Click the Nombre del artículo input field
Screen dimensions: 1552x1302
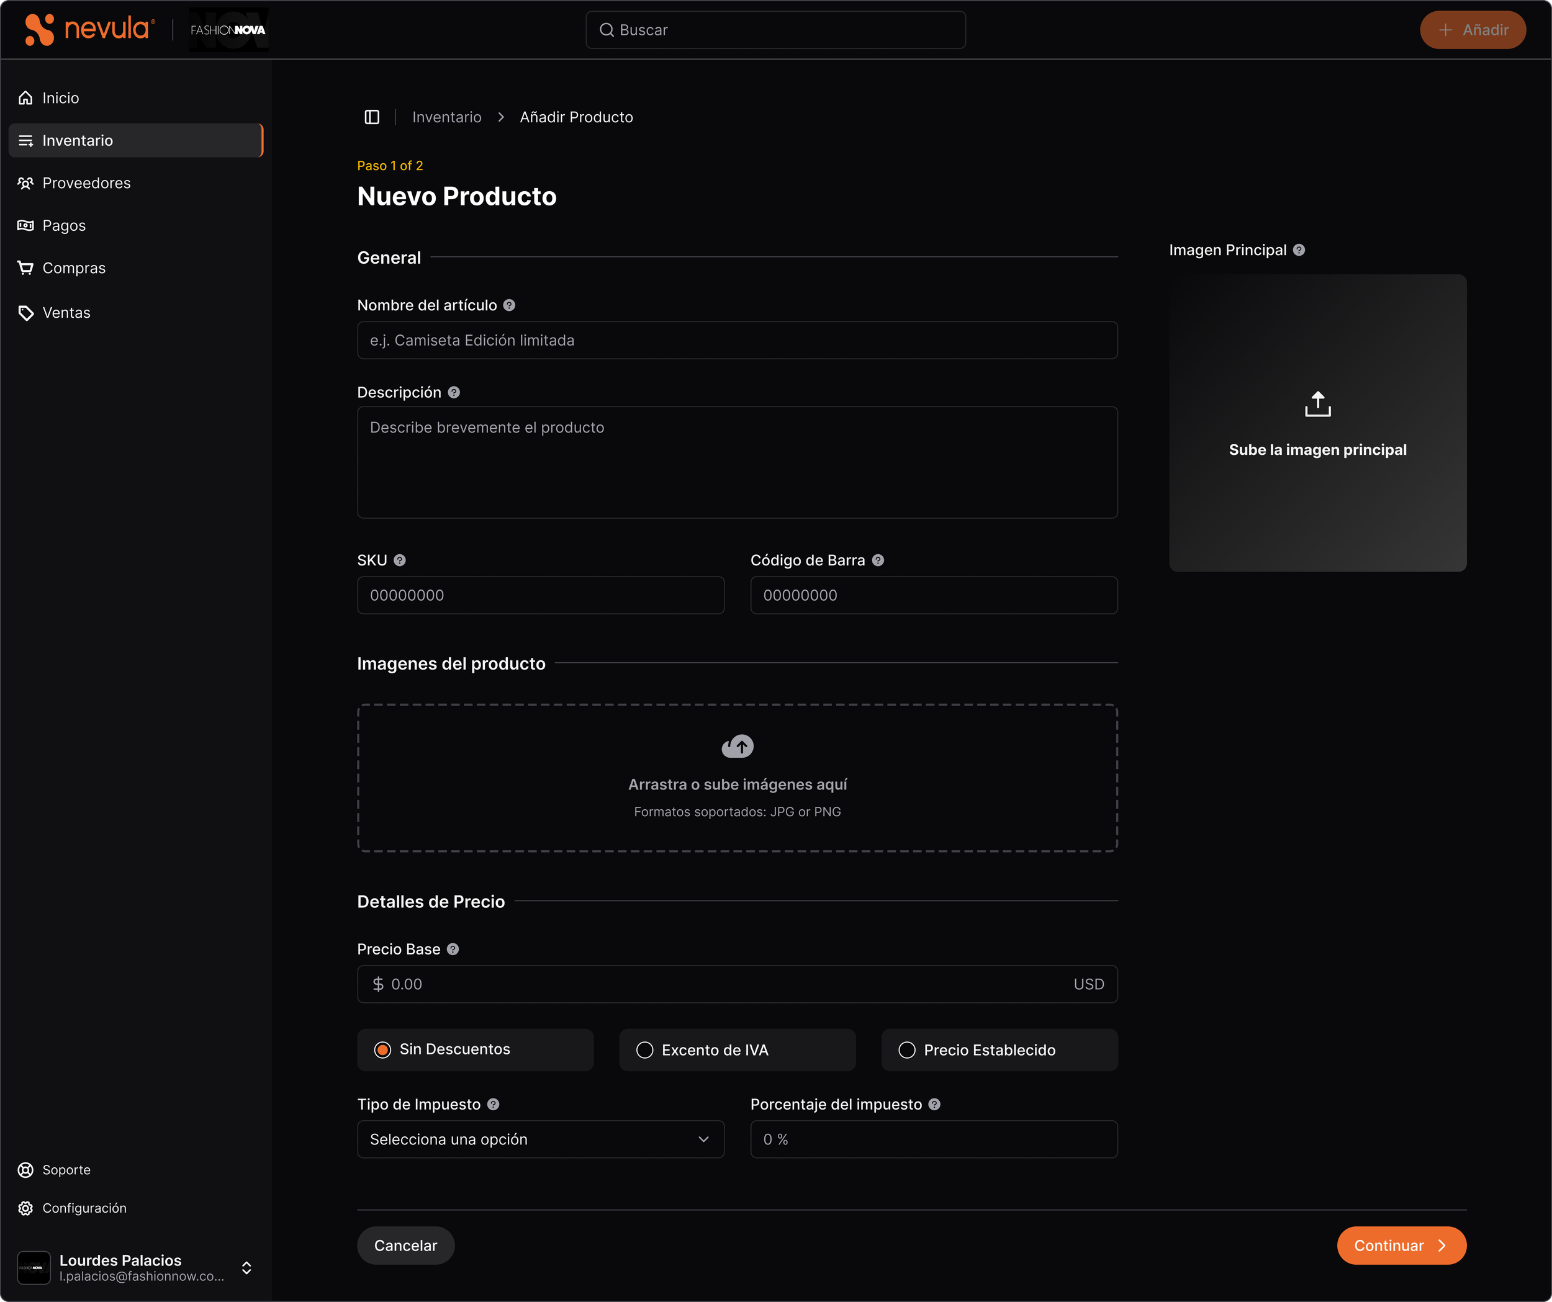pyautogui.click(x=737, y=340)
